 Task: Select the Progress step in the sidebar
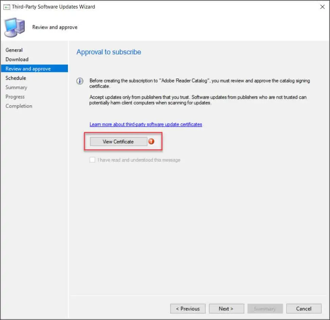pos(15,97)
